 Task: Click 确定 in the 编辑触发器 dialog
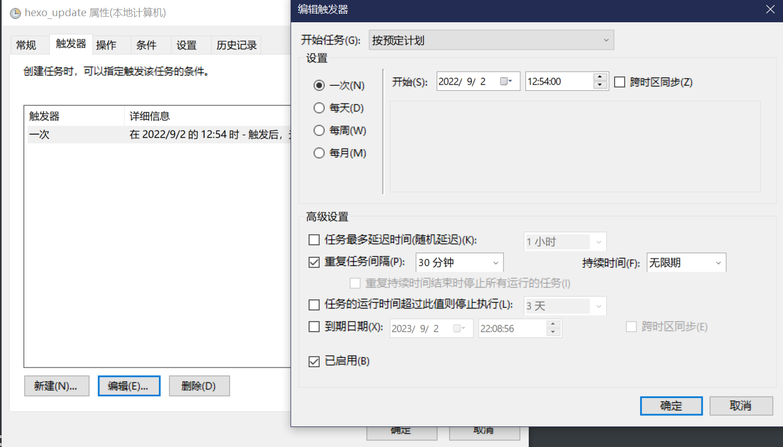(x=671, y=406)
